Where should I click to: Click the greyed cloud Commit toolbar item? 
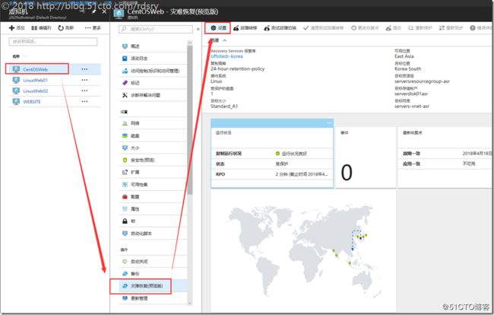tap(394, 28)
